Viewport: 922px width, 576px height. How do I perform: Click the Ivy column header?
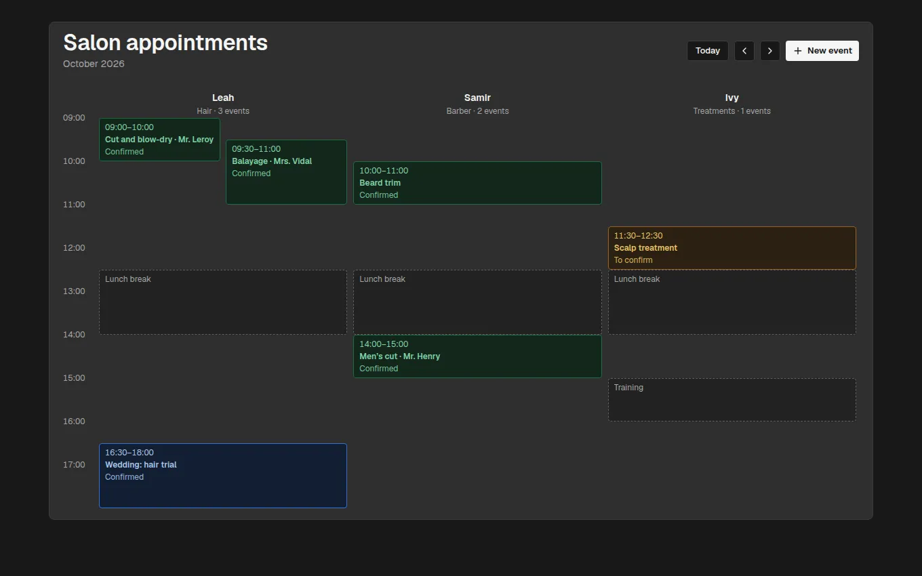coord(732,98)
